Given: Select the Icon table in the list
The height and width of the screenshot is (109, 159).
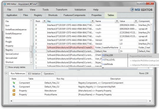Looking at the screenshot, I should pyautogui.click(x=17, y=25).
